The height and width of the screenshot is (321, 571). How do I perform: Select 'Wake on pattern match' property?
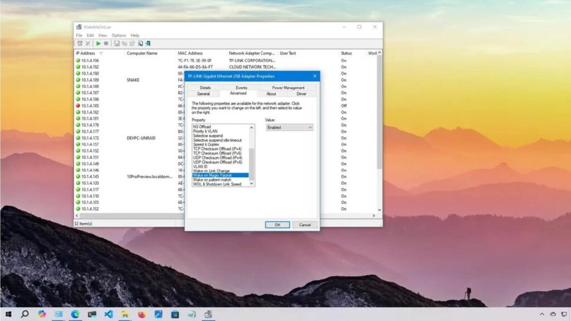click(211, 179)
